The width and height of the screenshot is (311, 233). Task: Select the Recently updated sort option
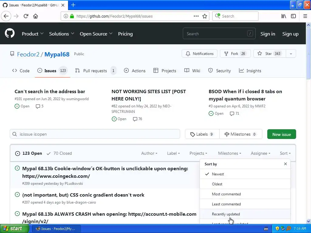click(245, 214)
